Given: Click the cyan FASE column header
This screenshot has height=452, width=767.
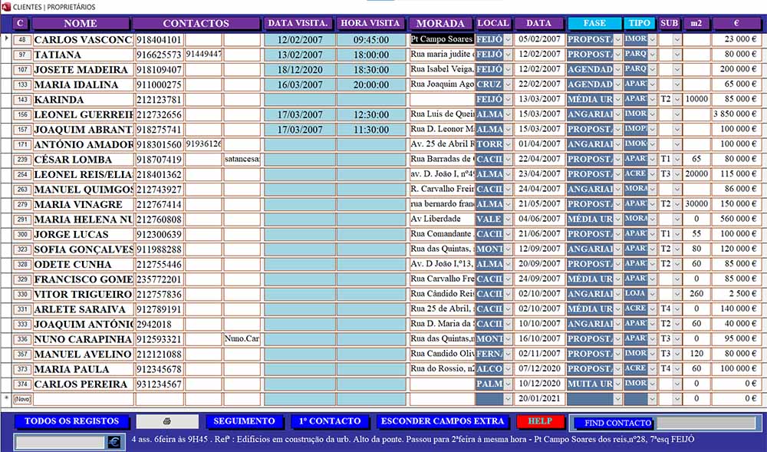Looking at the screenshot, I should [x=594, y=23].
